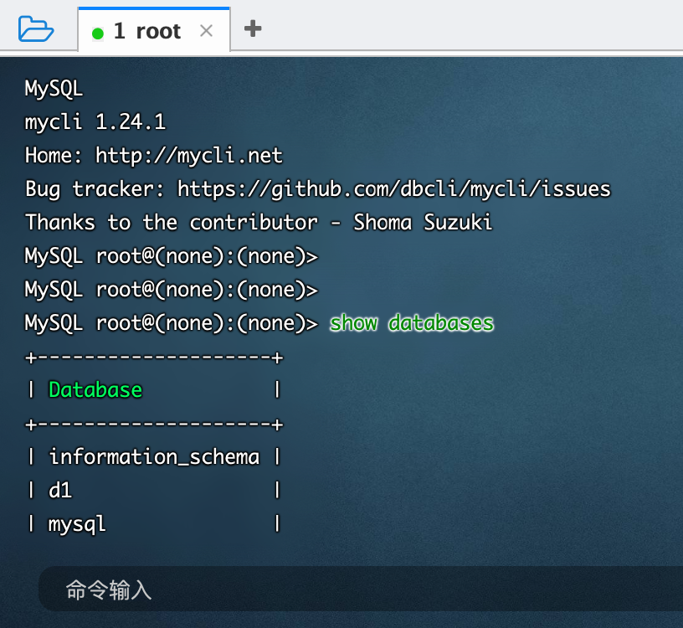Select the 'mysql' database row
This screenshot has width=683, height=628.
[154, 524]
